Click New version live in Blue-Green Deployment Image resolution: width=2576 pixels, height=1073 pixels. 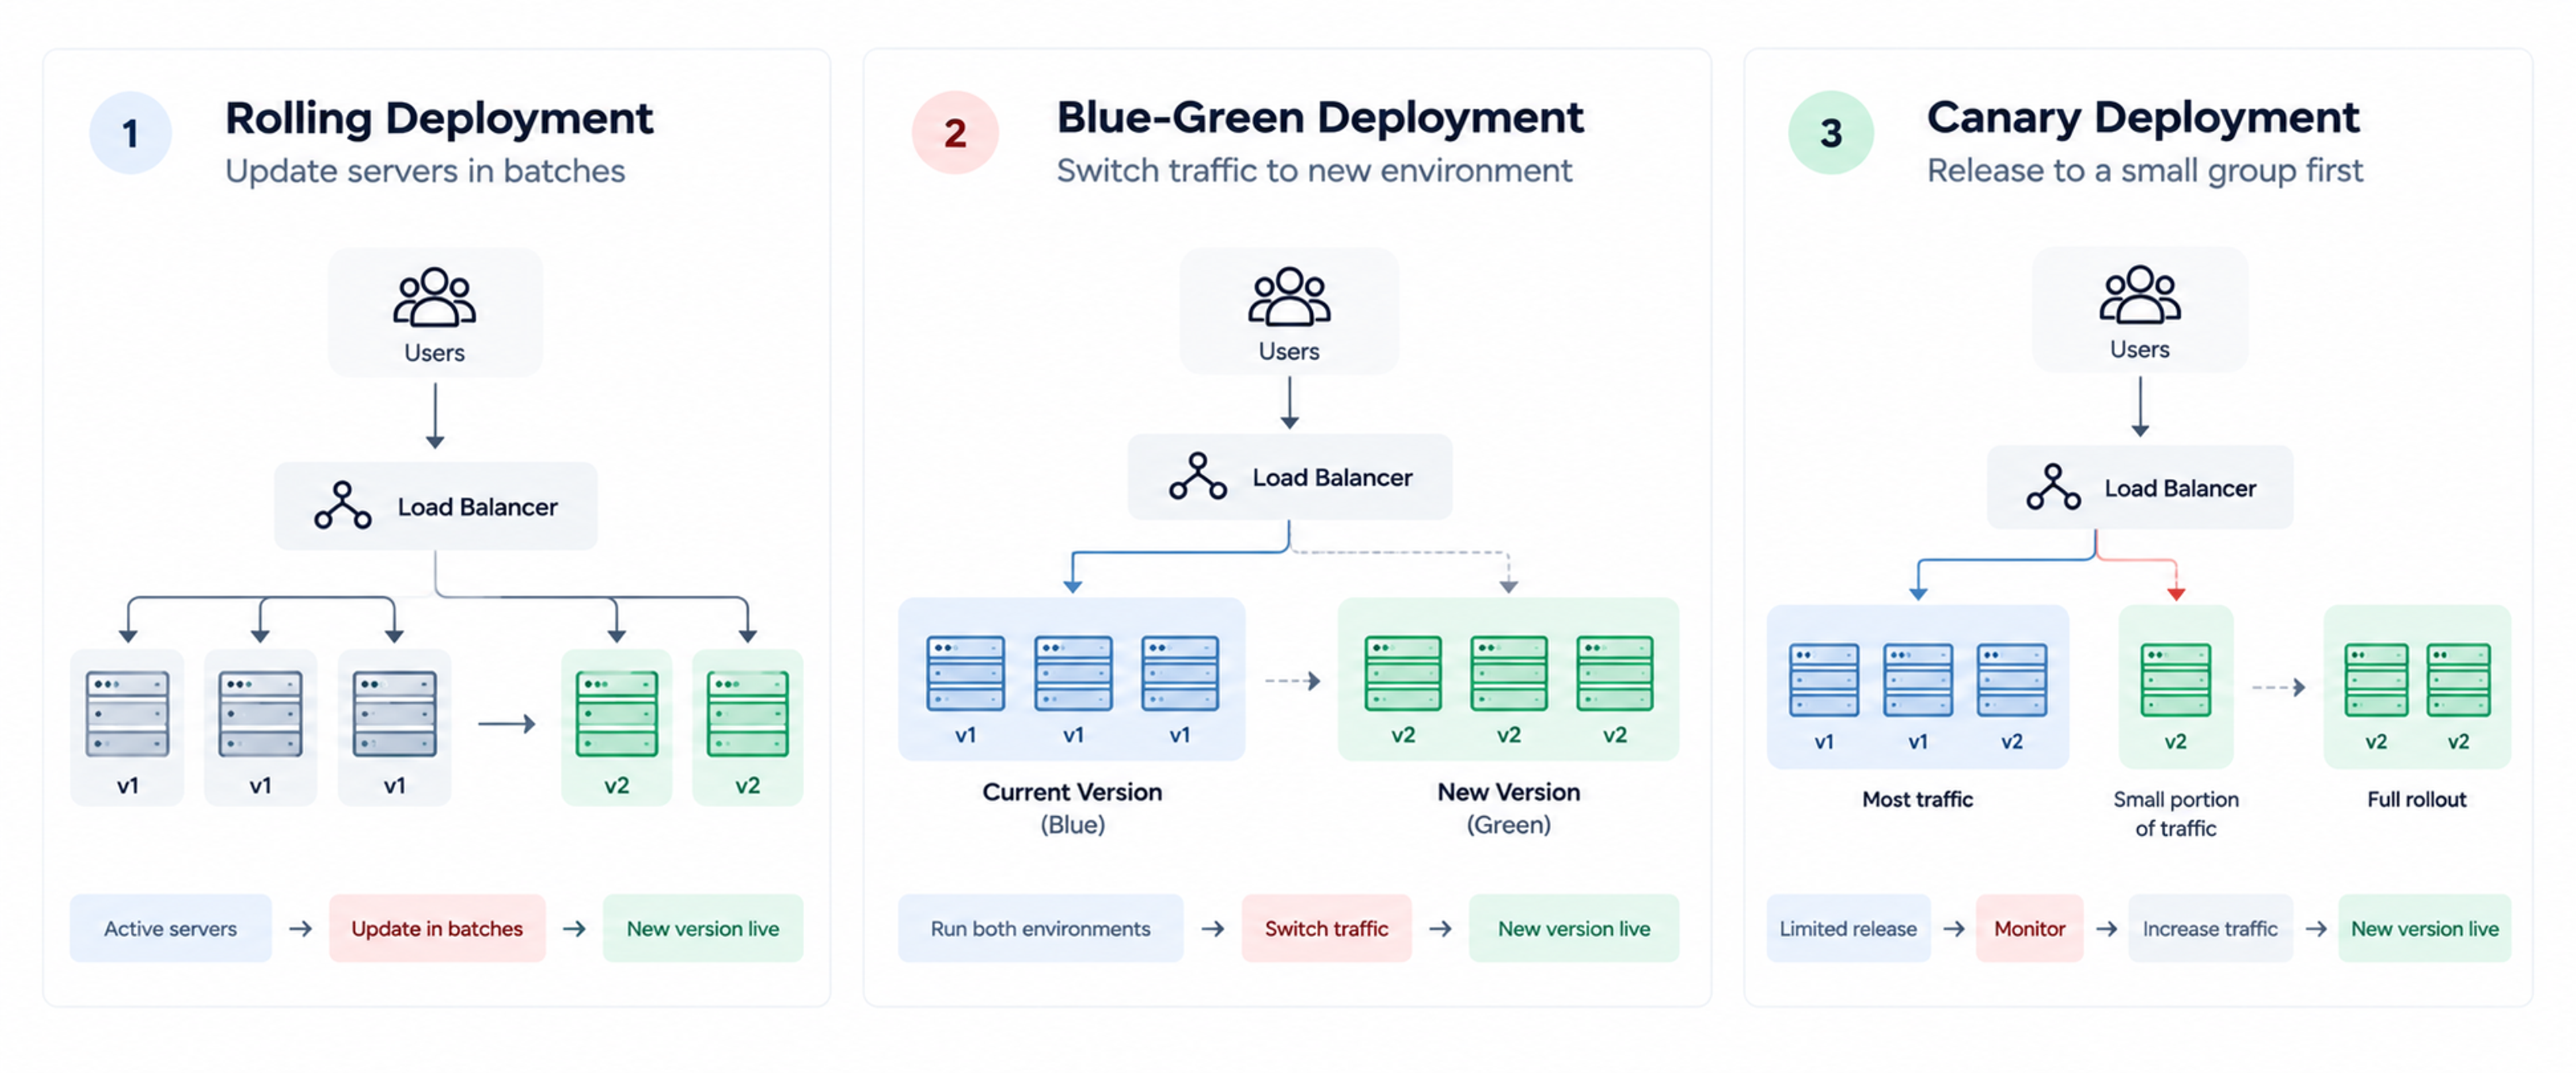(1574, 928)
